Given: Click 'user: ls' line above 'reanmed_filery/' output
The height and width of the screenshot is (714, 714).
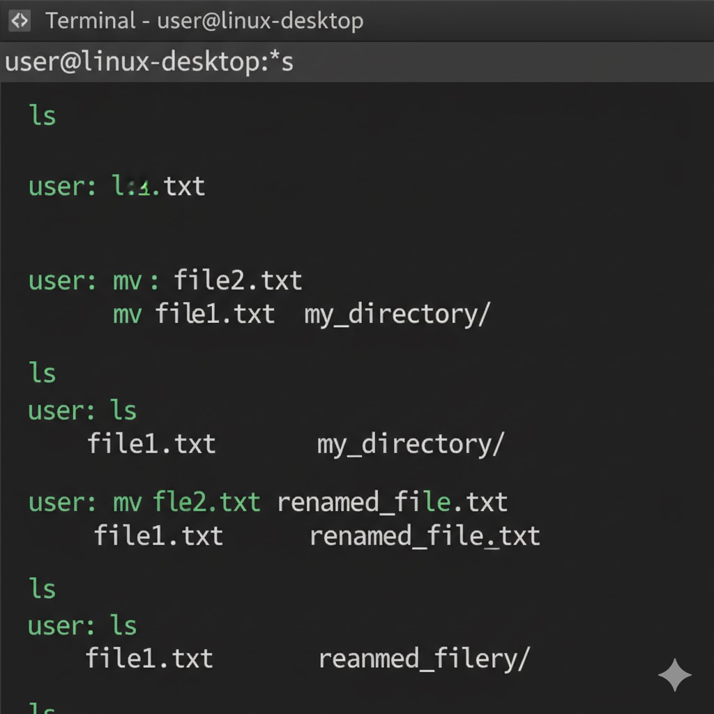Looking at the screenshot, I should coord(82,625).
